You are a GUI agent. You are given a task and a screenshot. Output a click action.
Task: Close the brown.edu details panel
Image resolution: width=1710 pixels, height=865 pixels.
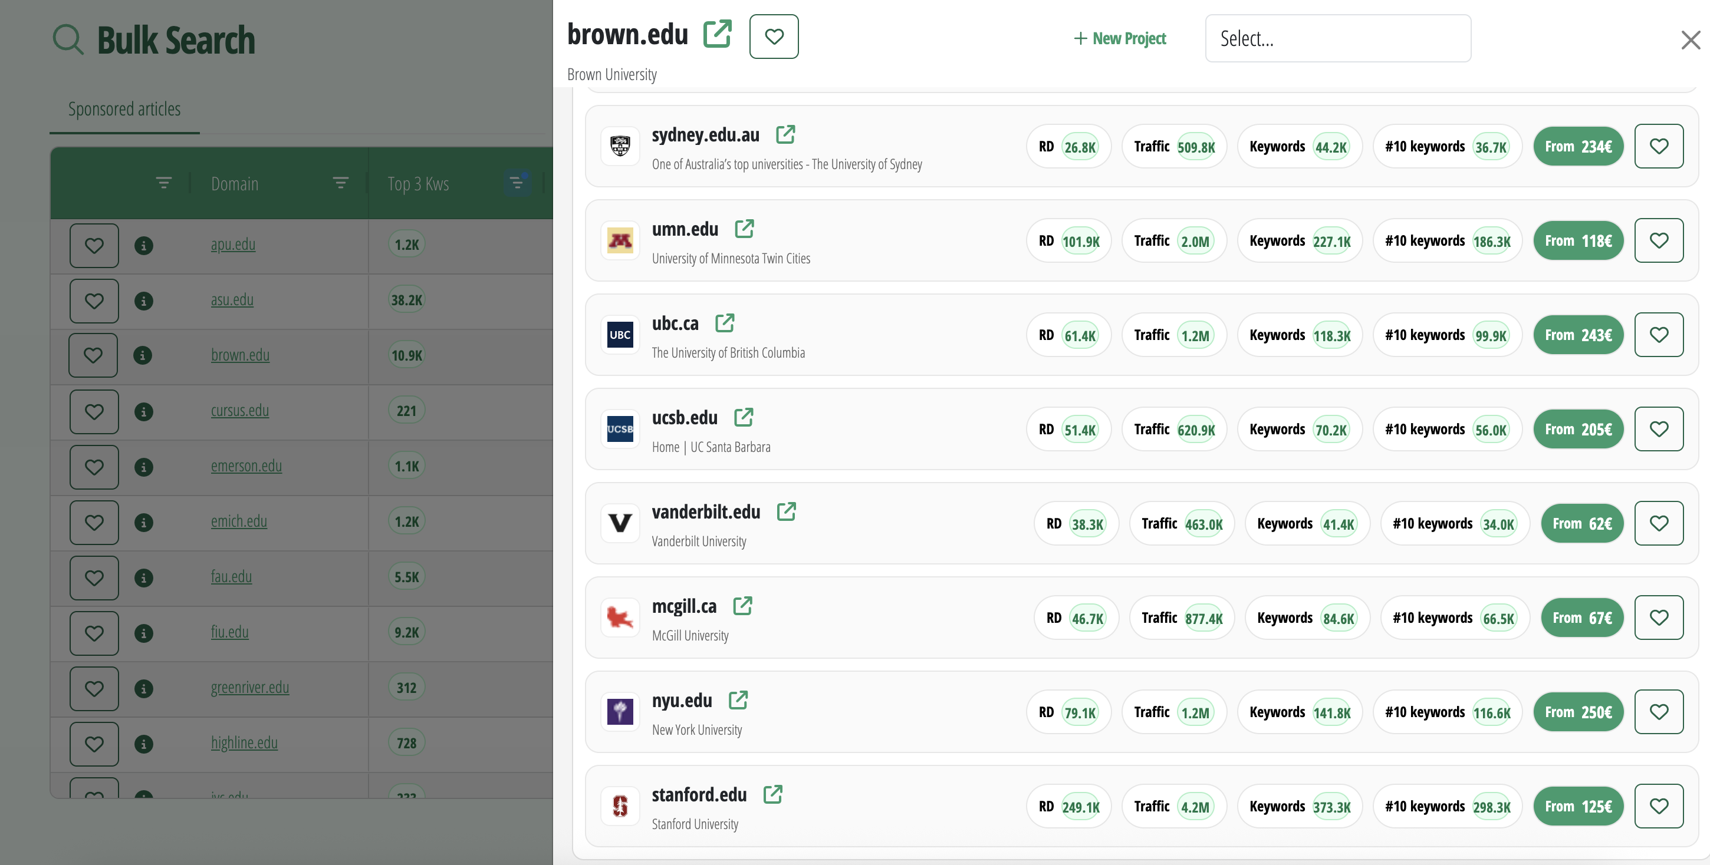pos(1691,40)
